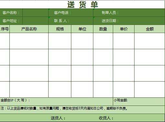
Task: Click the 数量 column header
Action: click(103, 29)
